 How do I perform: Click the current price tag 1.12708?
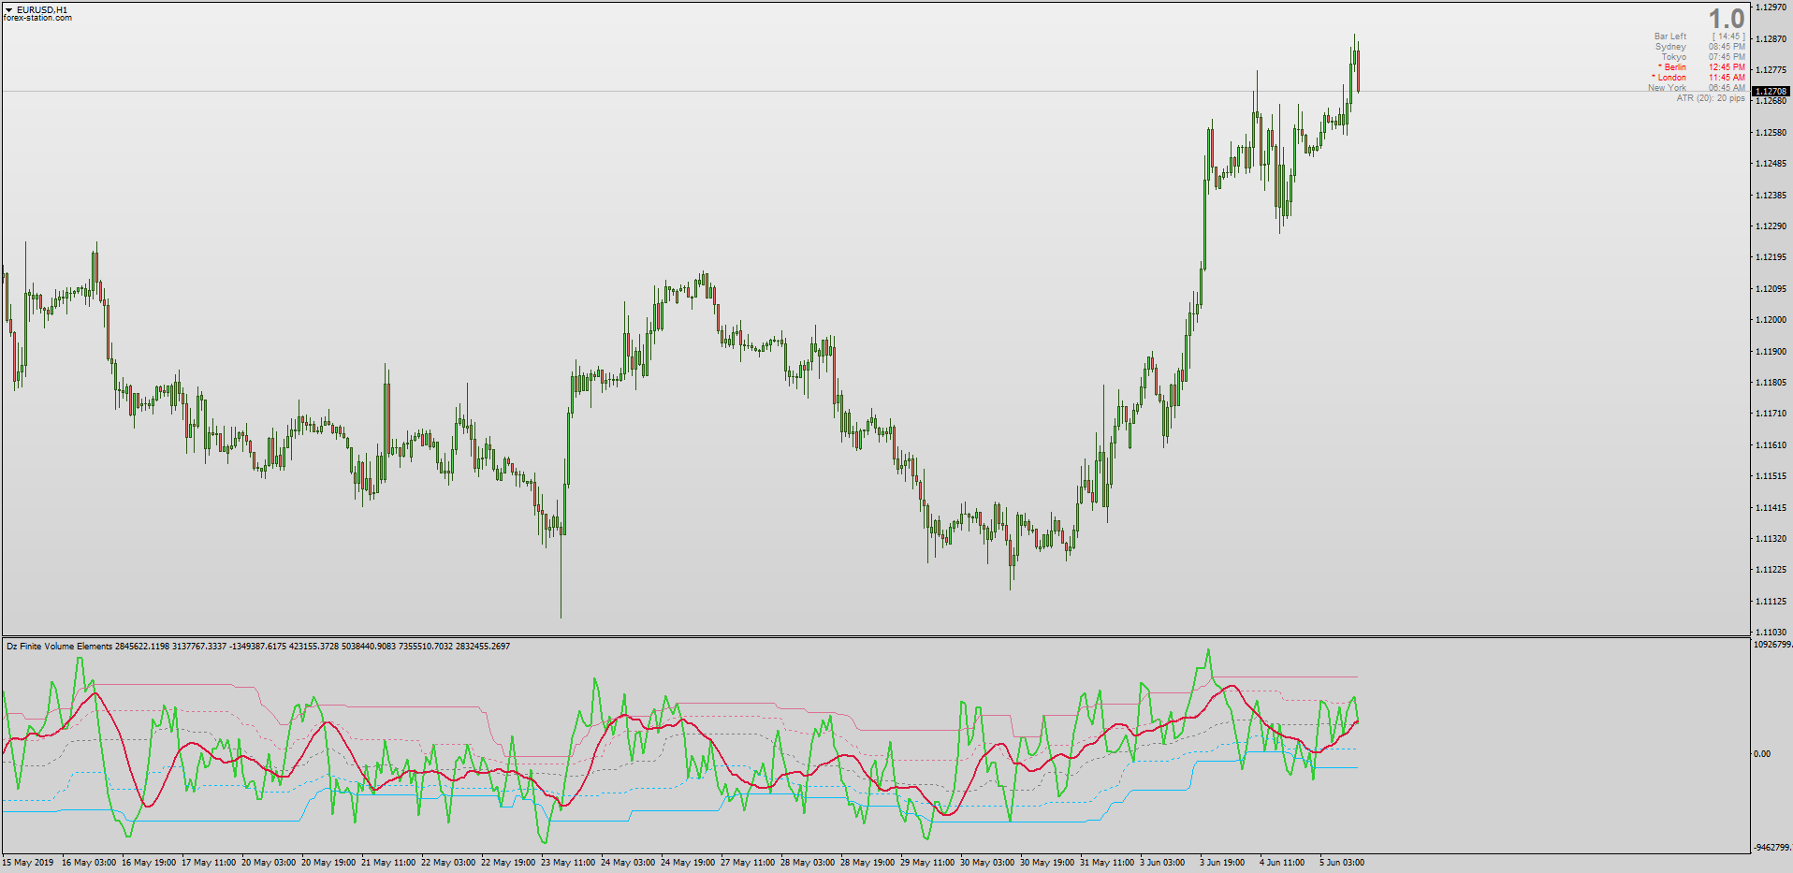[x=1771, y=92]
